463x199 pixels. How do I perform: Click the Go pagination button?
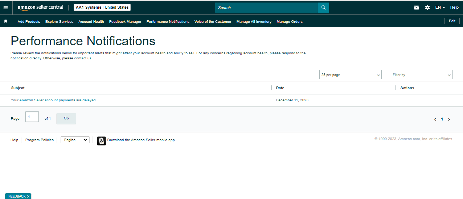66,118
